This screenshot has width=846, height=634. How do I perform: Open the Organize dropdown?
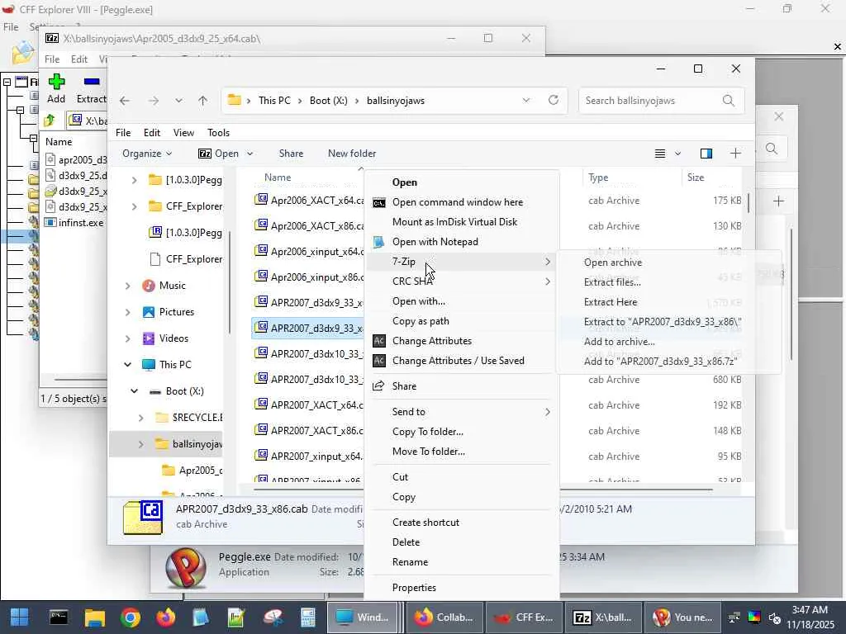tap(147, 154)
